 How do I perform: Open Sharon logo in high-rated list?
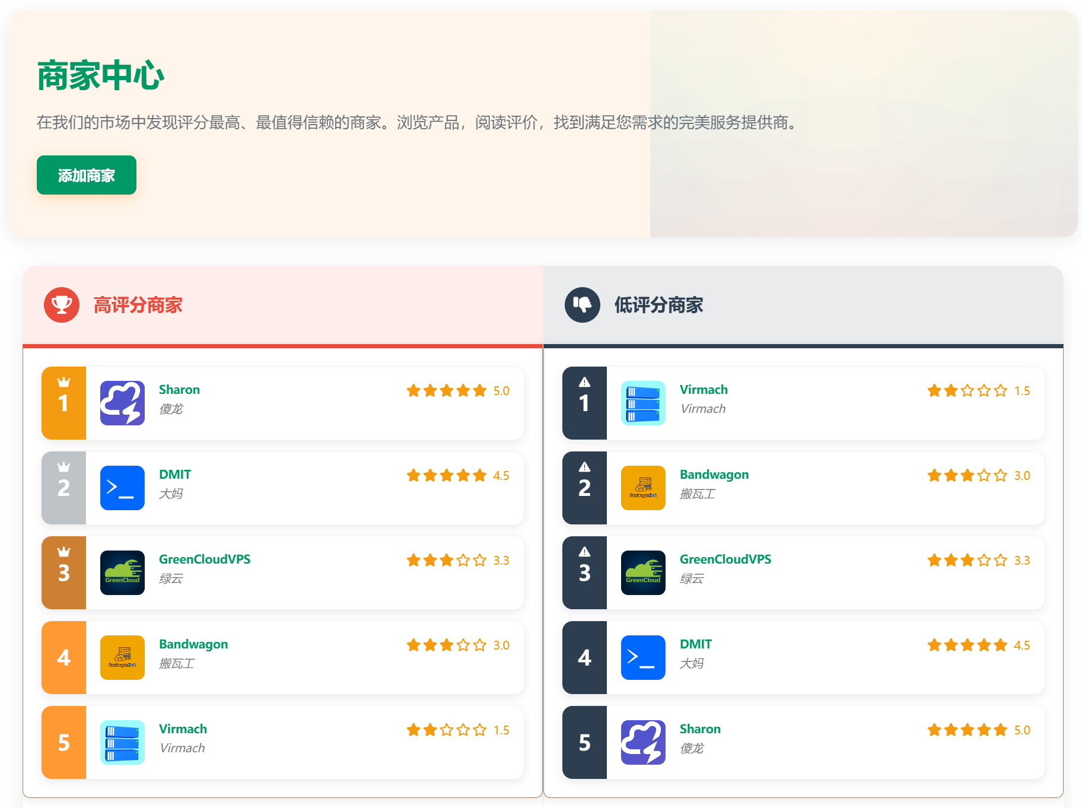point(122,403)
